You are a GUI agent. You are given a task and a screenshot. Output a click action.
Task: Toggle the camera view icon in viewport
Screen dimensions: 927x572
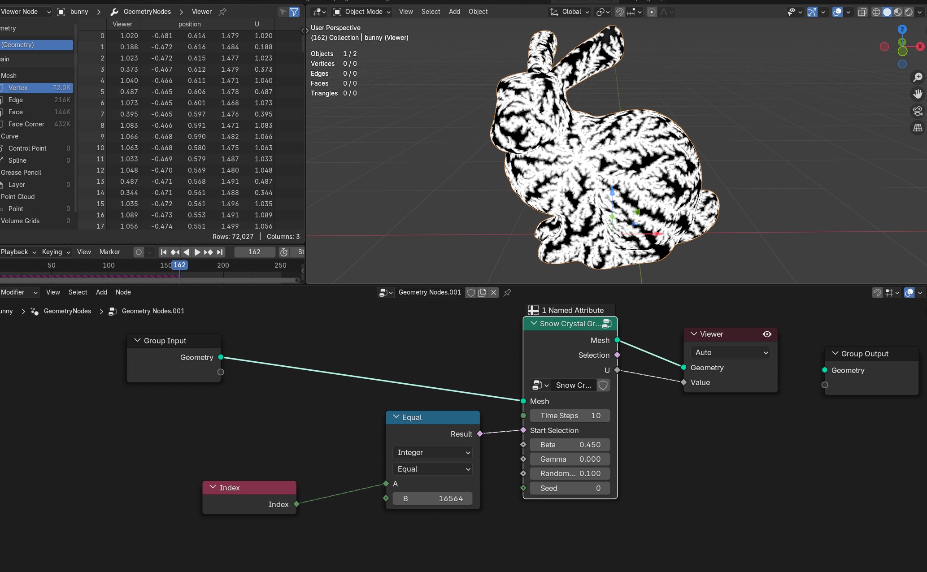[x=918, y=111]
